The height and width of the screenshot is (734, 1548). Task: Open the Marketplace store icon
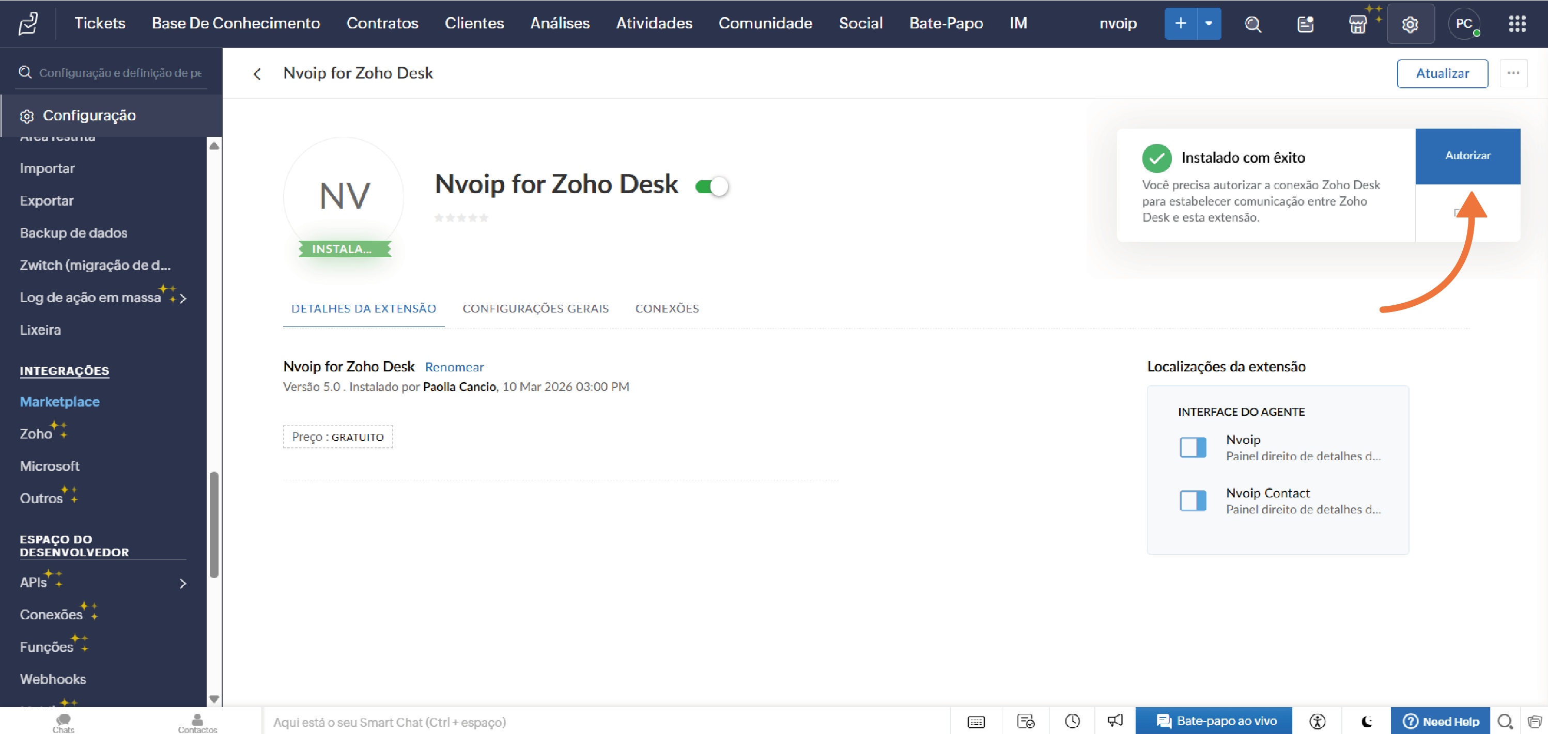pos(1357,24)
